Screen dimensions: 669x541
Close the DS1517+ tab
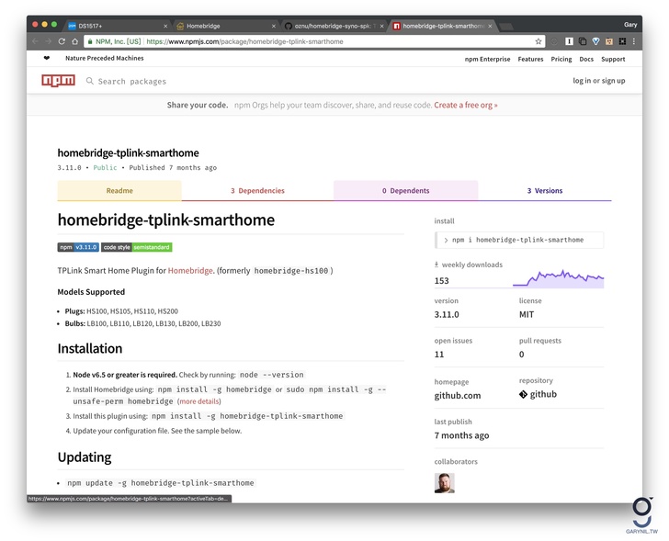pyautogui.click(x=165, y=26)
